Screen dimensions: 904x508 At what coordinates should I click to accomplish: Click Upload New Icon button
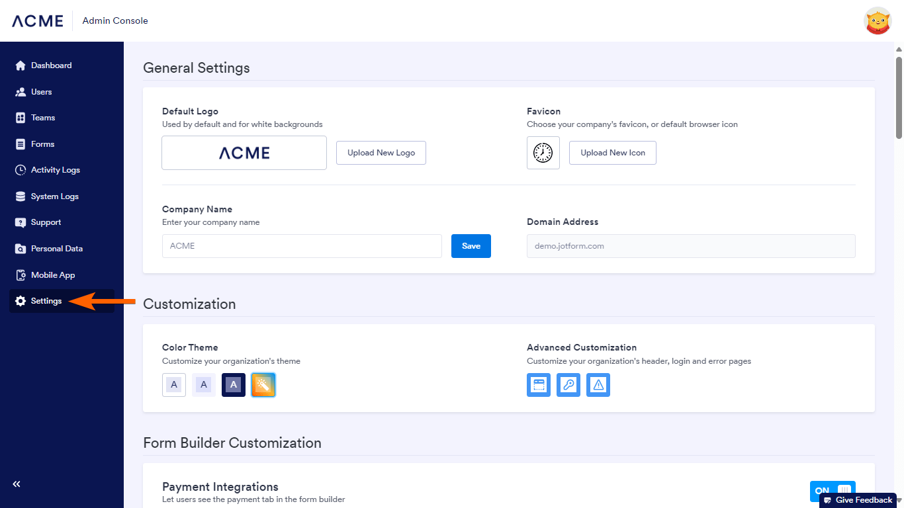click(613, 153)
